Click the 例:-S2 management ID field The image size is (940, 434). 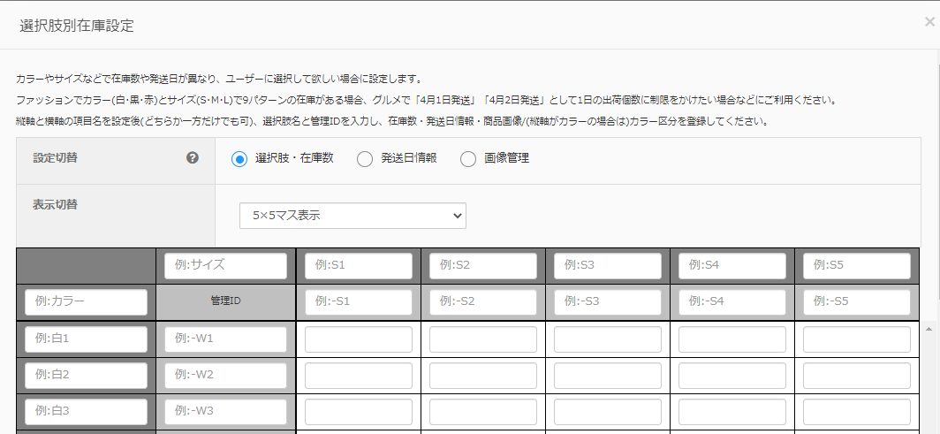(x=483, y=302)
